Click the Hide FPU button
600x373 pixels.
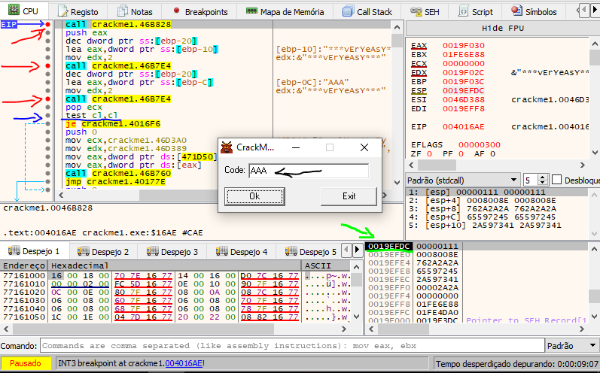502,27
